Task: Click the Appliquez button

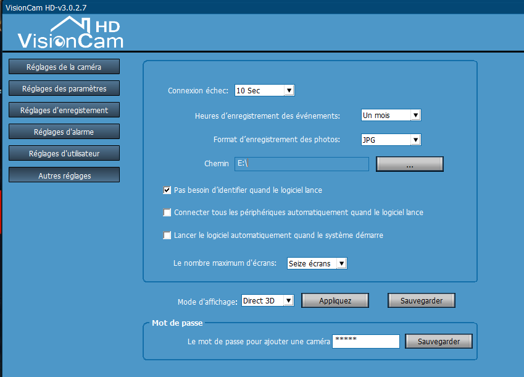Action: click(335, 301)
